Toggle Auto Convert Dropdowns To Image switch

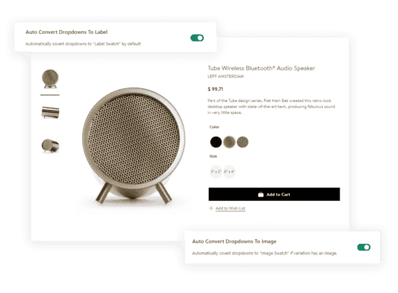click(x=364, y=247)
